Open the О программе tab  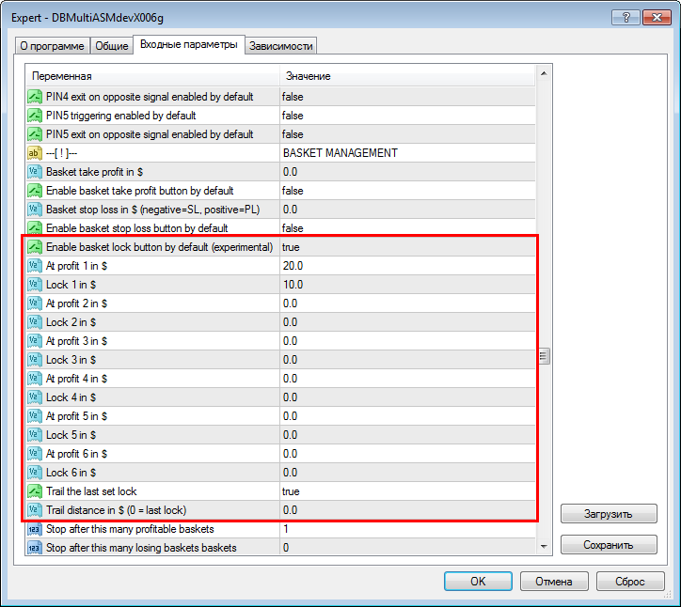(52, 46)
